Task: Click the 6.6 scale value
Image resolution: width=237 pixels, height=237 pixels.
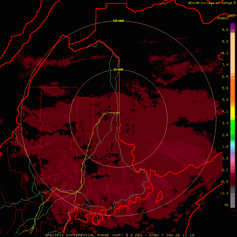Action: click(225, 76)
